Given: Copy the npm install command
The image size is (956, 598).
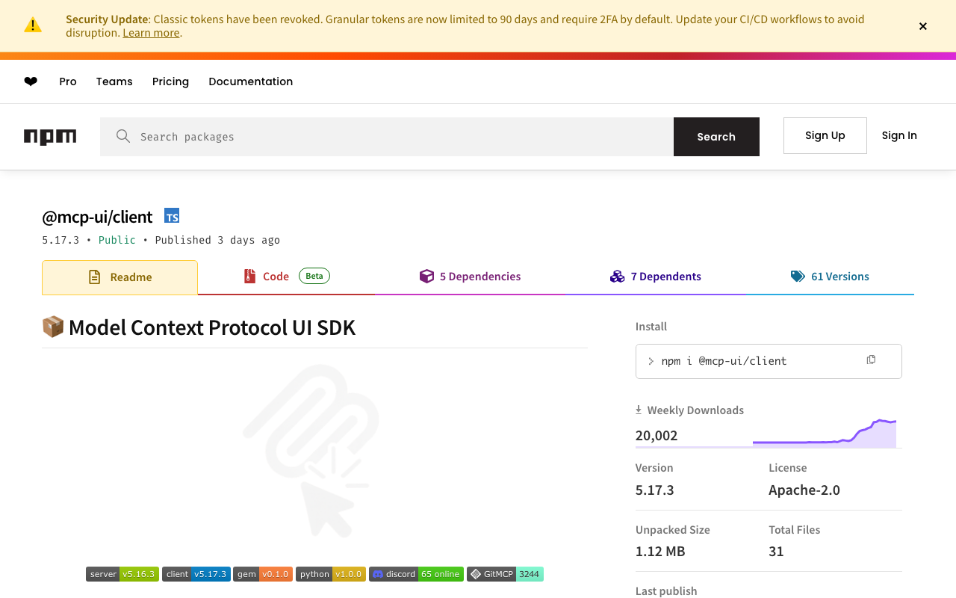Looking at the screenshot, I should (x=871, y=360).
